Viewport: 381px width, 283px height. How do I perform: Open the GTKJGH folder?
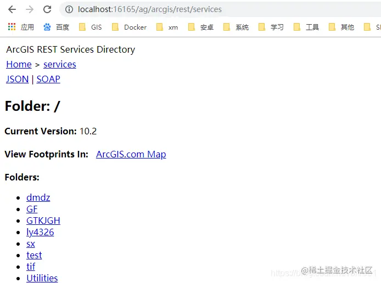pos(43,220)
